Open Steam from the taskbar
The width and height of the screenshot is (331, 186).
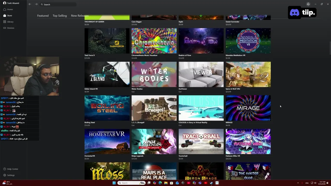click(x=211, y=183)
